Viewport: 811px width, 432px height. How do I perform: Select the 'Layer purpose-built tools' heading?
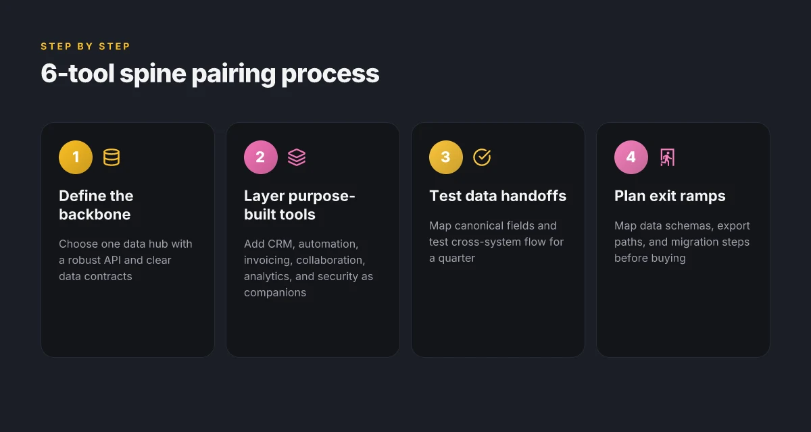299,205
